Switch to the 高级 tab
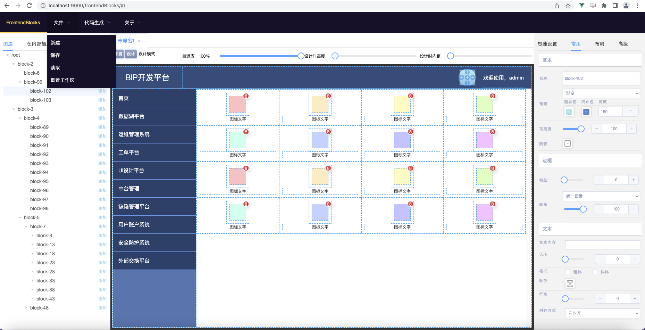645x330 pixels. pyautogui.click(x=623, y=44)
